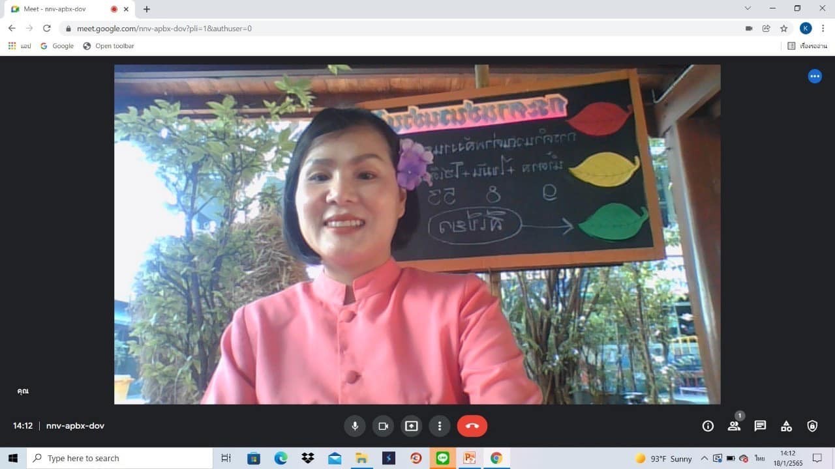Open the notification center
The image size is (835, 469).
coord(817,459)
